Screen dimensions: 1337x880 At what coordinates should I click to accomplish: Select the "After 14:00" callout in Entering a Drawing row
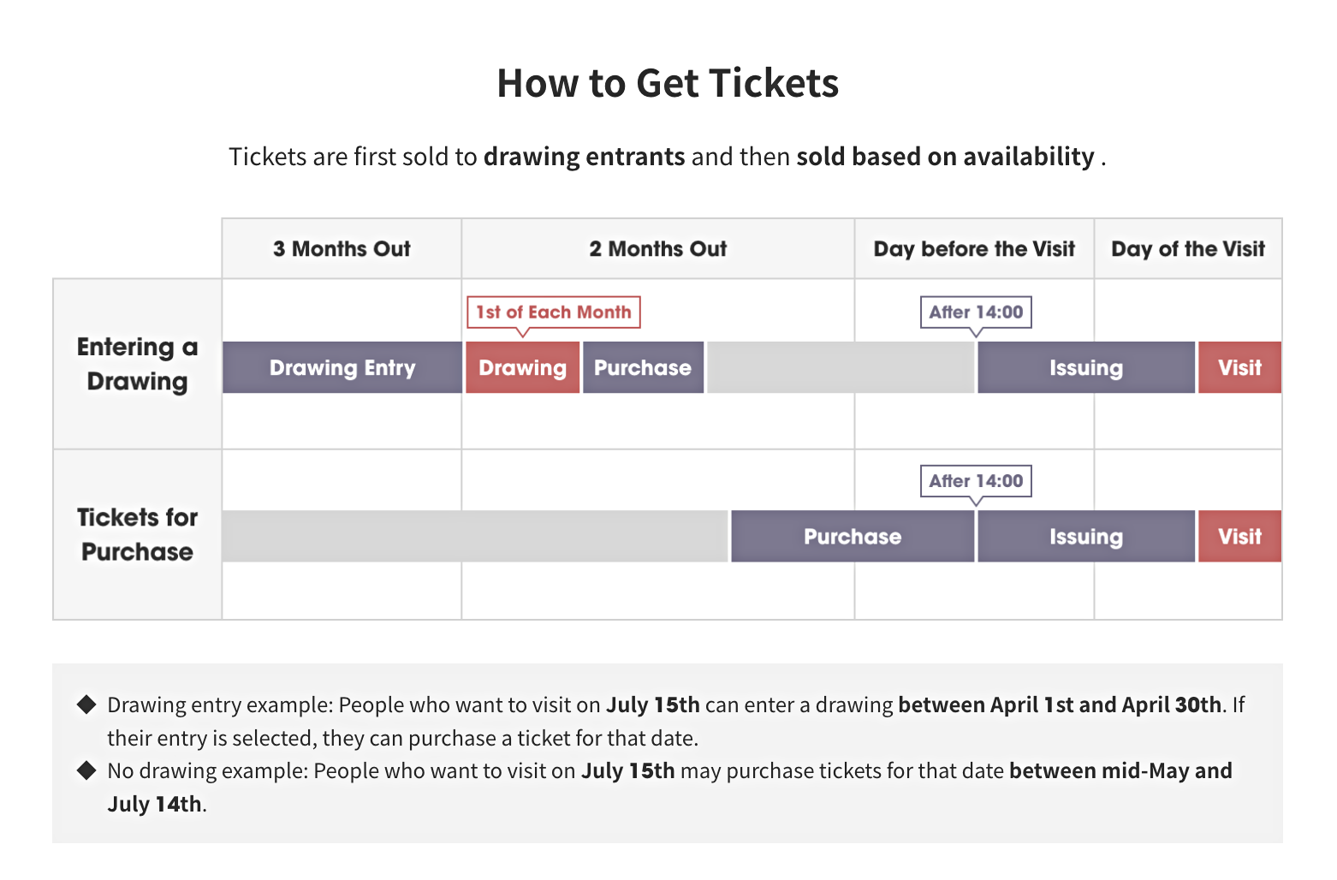(x=976, y=312)
